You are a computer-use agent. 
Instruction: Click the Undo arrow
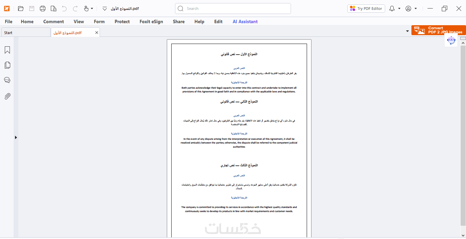[x=64, y=9]
